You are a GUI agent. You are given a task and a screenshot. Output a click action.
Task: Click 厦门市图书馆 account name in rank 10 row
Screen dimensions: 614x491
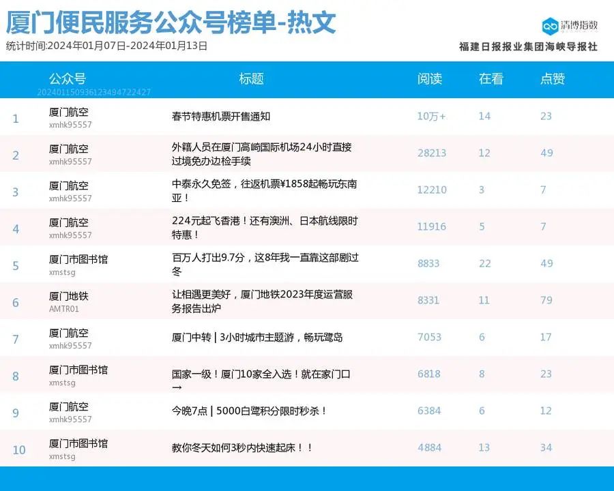pos(78,443)
